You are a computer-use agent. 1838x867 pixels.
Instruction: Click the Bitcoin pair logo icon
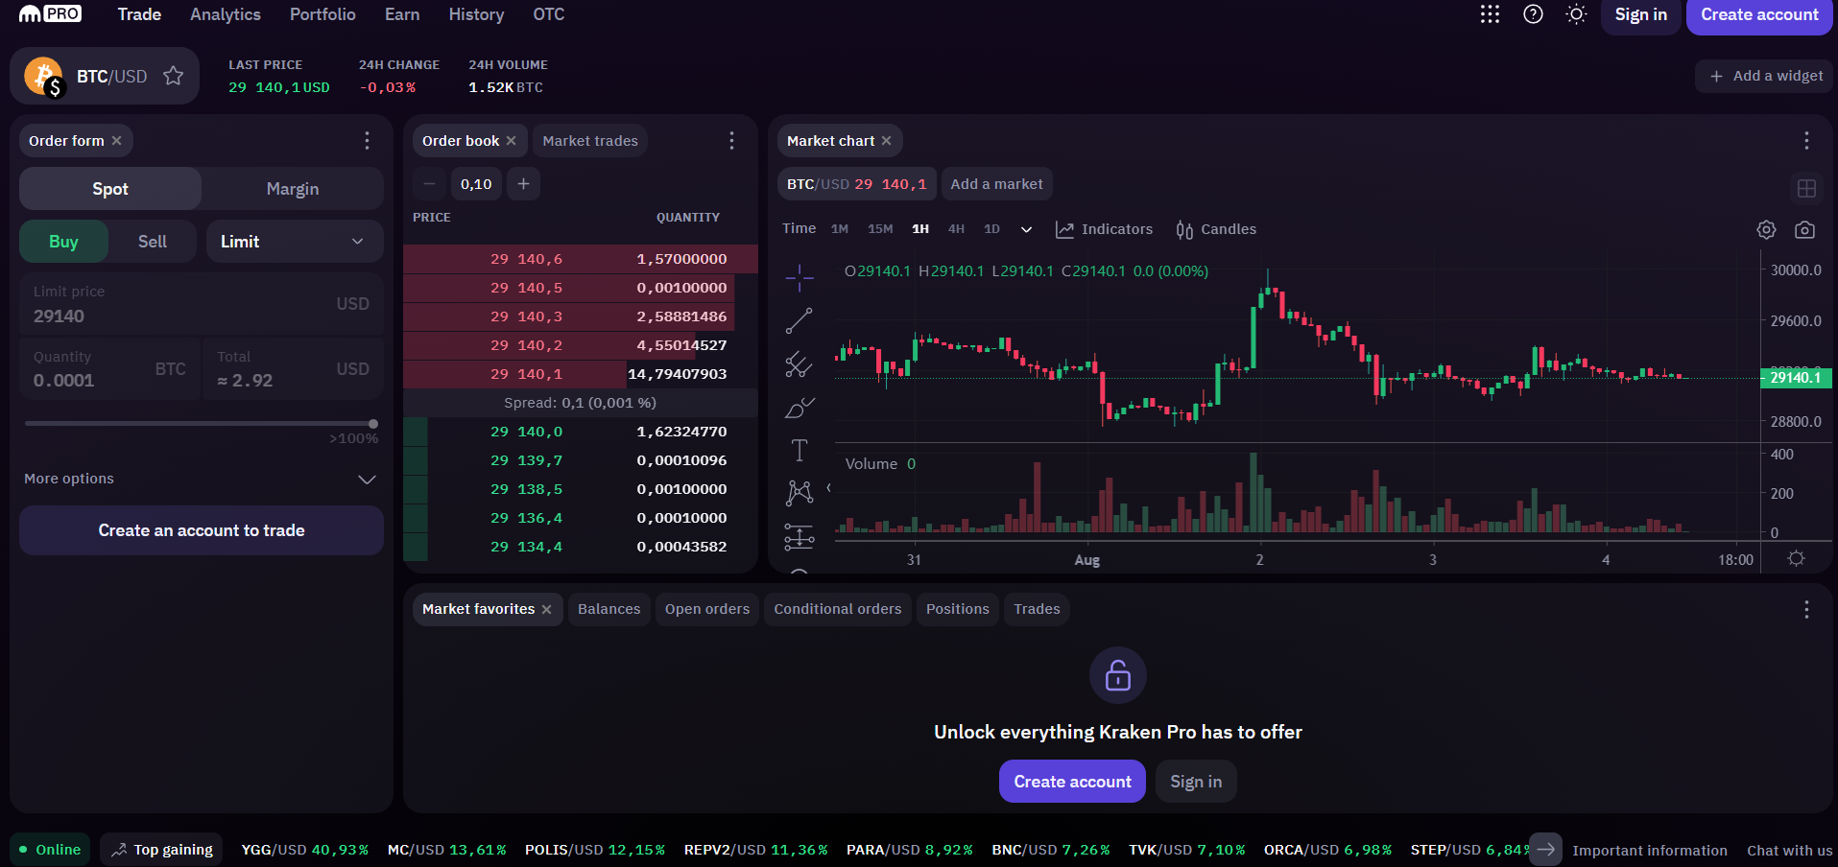(44, 77)
